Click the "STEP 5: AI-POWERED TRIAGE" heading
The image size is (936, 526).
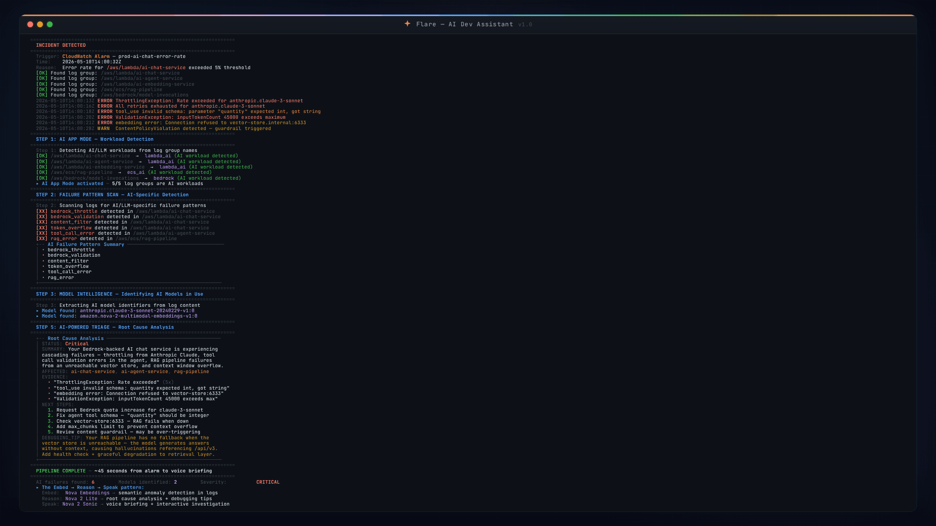(x=105, y=327)
